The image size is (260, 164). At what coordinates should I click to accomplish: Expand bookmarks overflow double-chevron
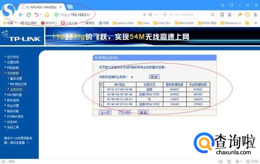tap(256, 23)
